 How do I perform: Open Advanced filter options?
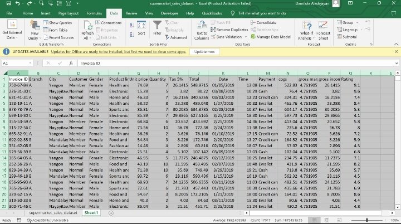pyautogui.click(x=175, y=37)
